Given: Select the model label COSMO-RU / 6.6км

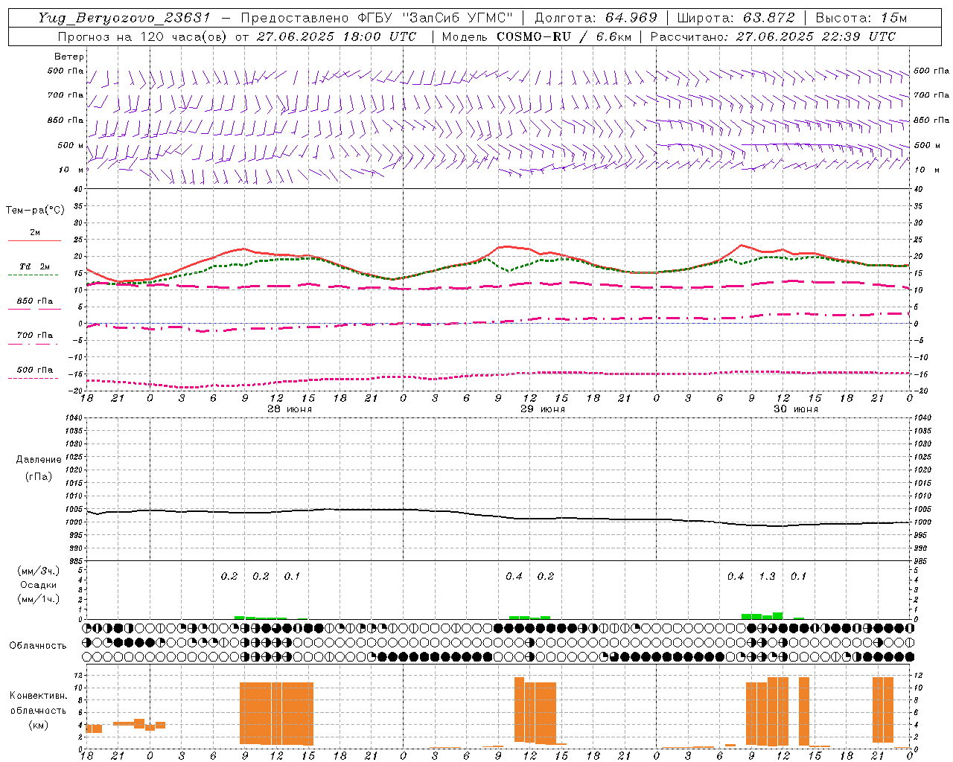Looking at the screenshot, I should pyautogui.click(x=564, y=36).
